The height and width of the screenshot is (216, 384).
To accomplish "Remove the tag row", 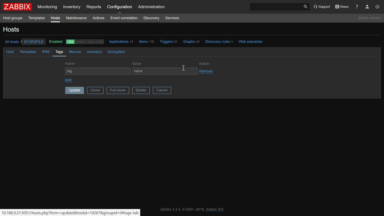I will [x=205, y=71].
